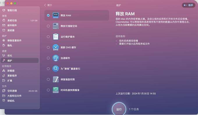
Task: Click the Trash Bins (废纸篓) icon
Action: tap(4, 30)
